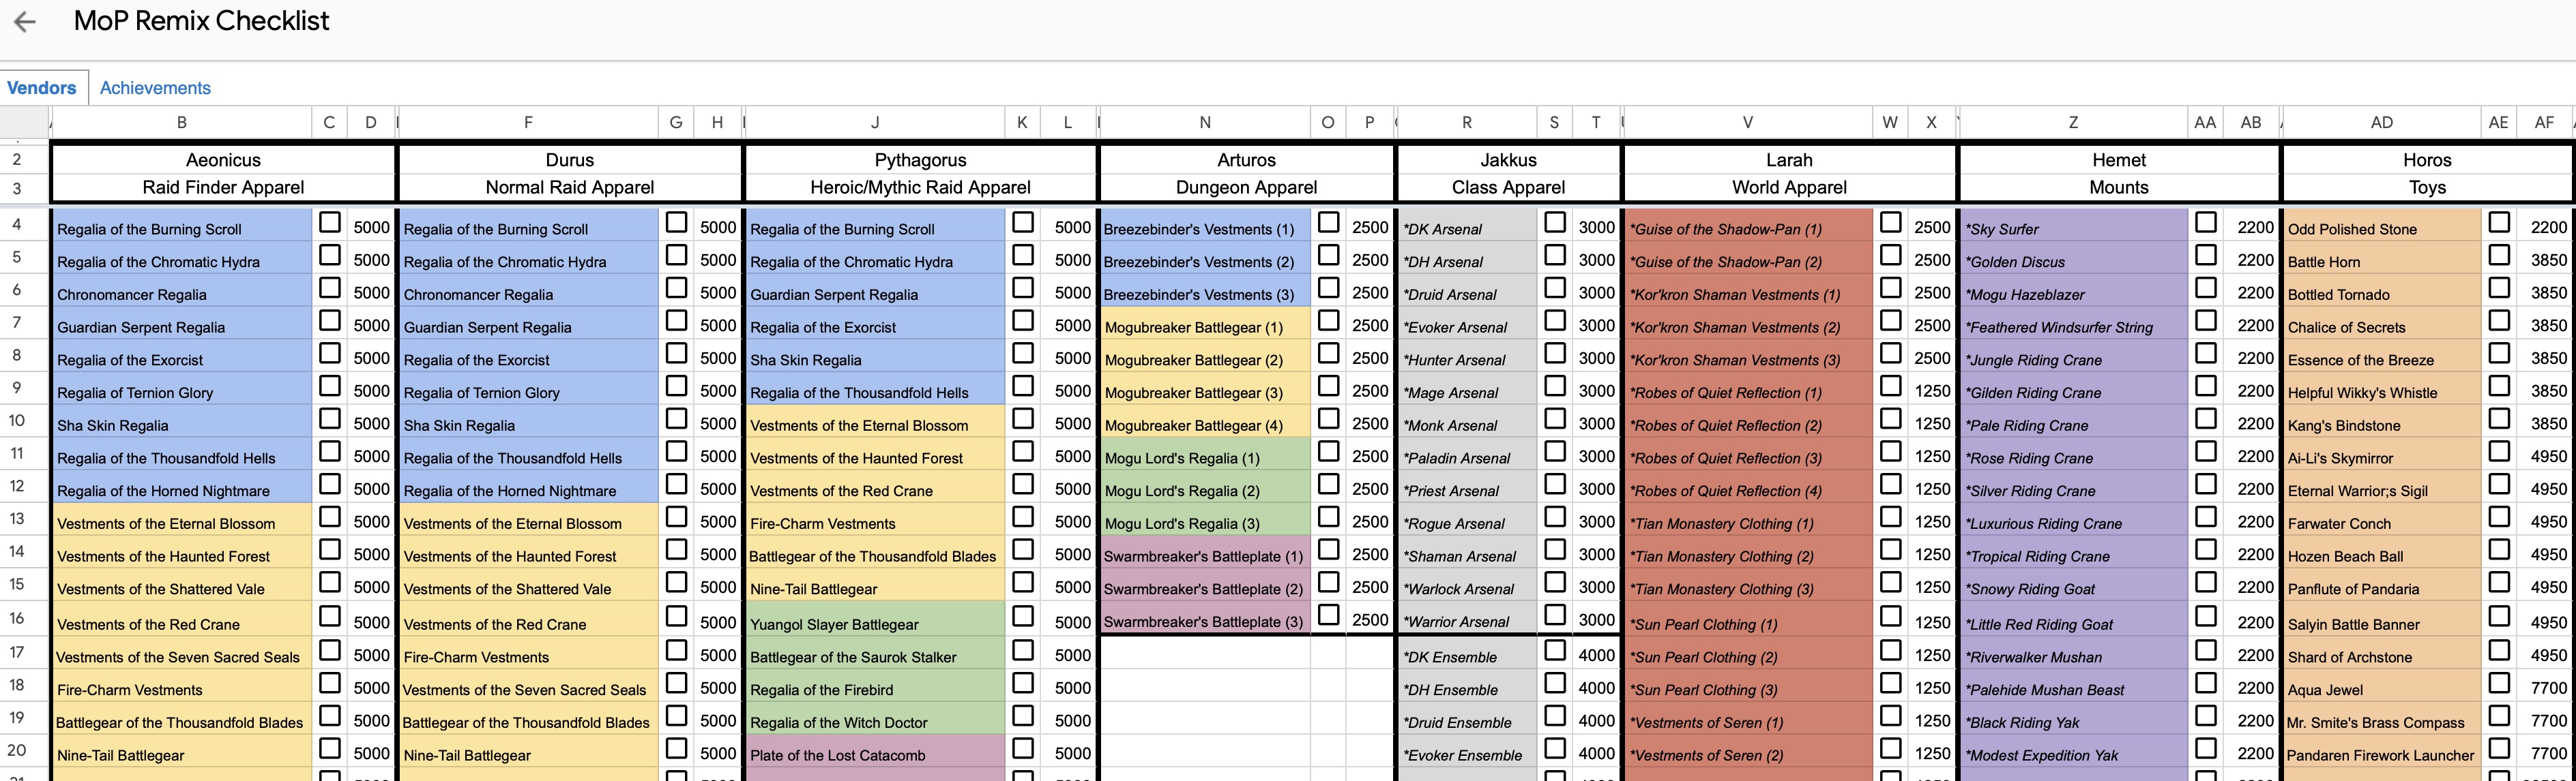Select the Aeonicus vendor cell
The height and width of the screenshot is (781, 2576).
(223, 159)
